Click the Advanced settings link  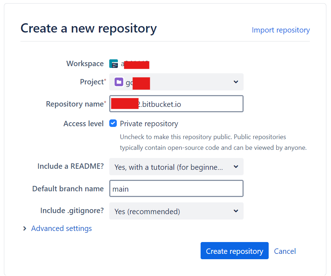point(61,228)
